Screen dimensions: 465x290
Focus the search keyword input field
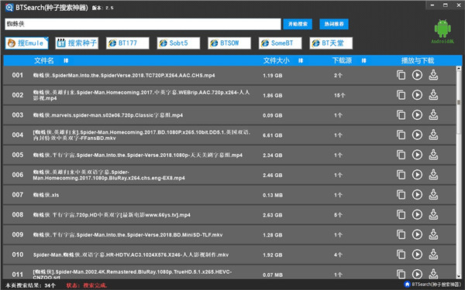[x=143, y=24]
